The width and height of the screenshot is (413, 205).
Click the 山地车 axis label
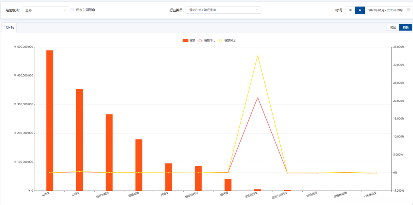tap(46, 194)
